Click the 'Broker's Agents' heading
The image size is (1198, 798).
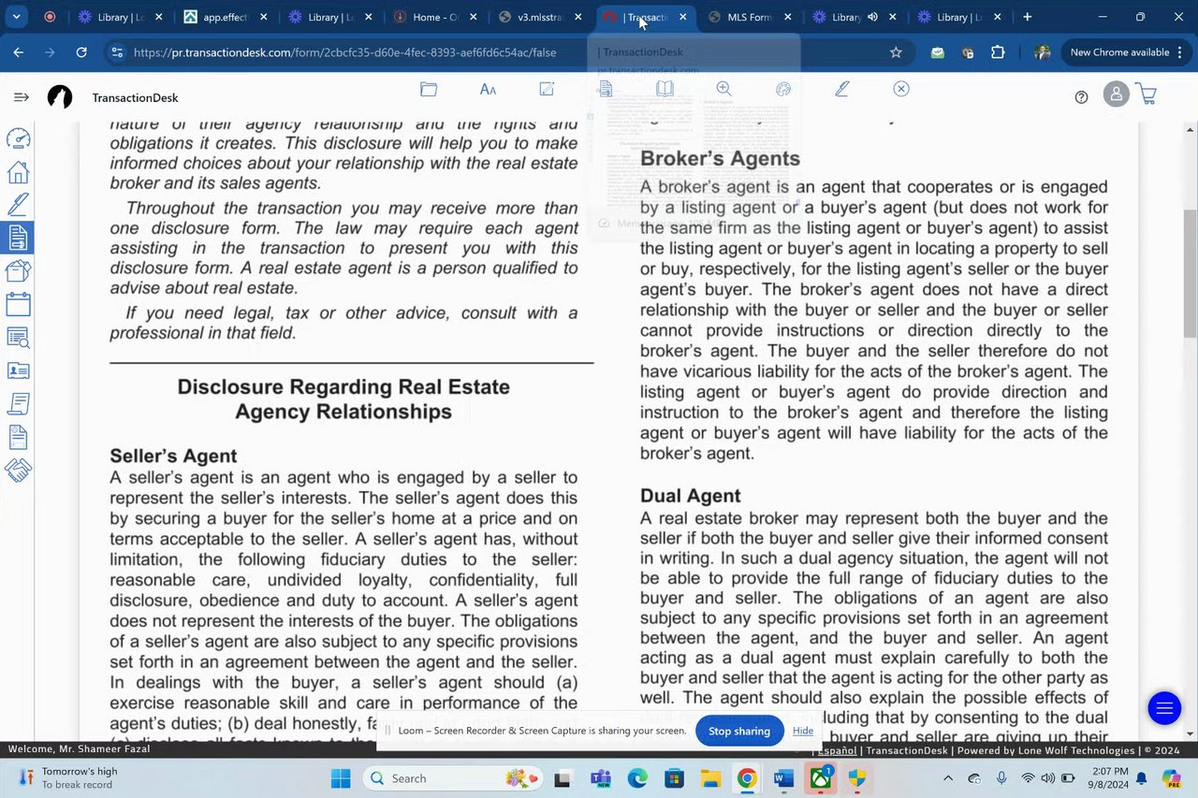720,158
